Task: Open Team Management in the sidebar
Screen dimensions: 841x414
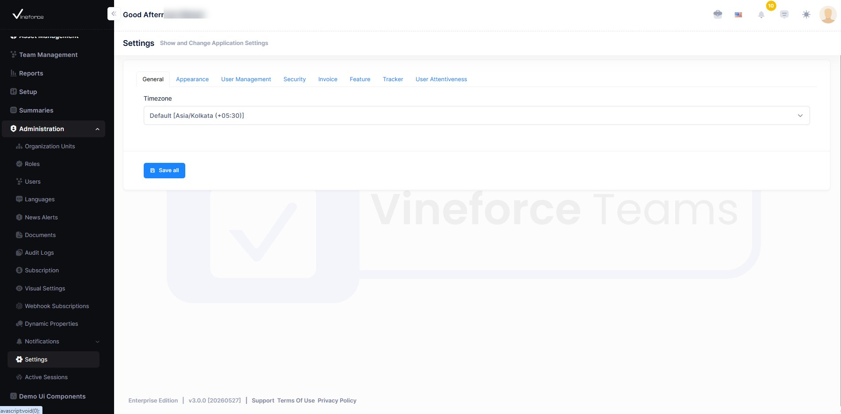Action: click(48, 55)
